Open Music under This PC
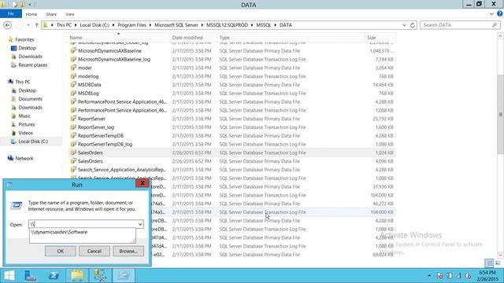The image size is (504, 283). click(24, 116)
